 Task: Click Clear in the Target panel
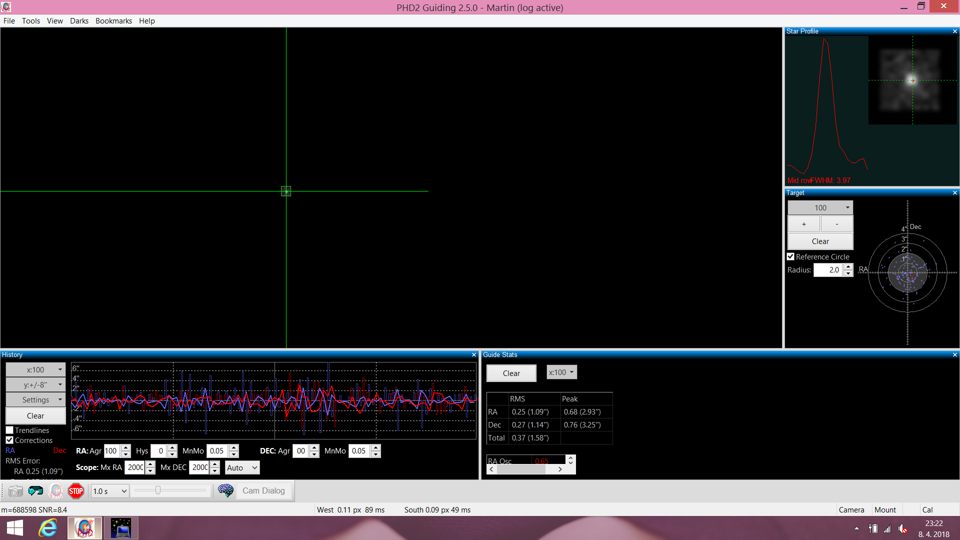(x=820, y=241)
